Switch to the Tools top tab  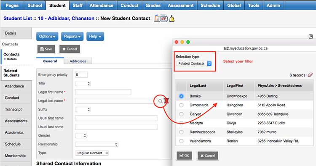[254, 5]
